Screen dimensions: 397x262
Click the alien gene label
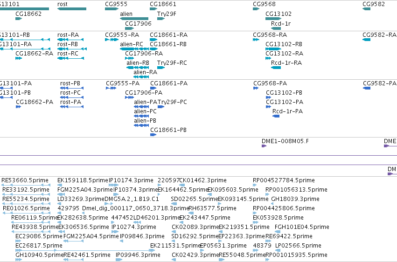pyautogui.click(x=126, y=14)
